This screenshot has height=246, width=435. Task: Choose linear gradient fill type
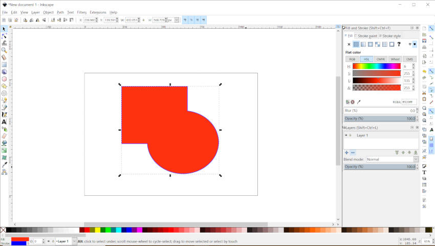coord(363,44)
